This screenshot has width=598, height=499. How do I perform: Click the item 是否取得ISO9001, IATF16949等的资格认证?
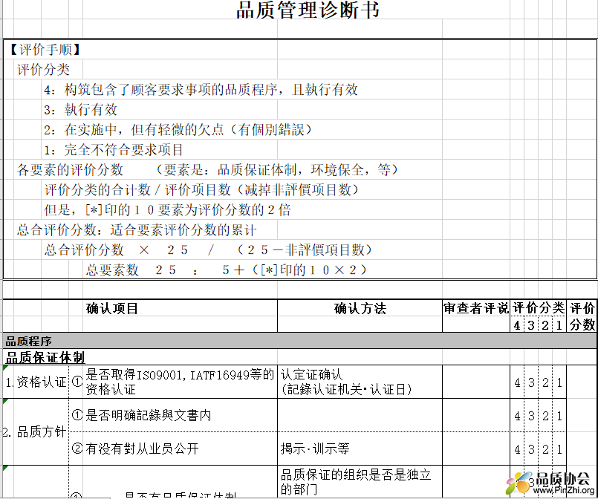180,382
